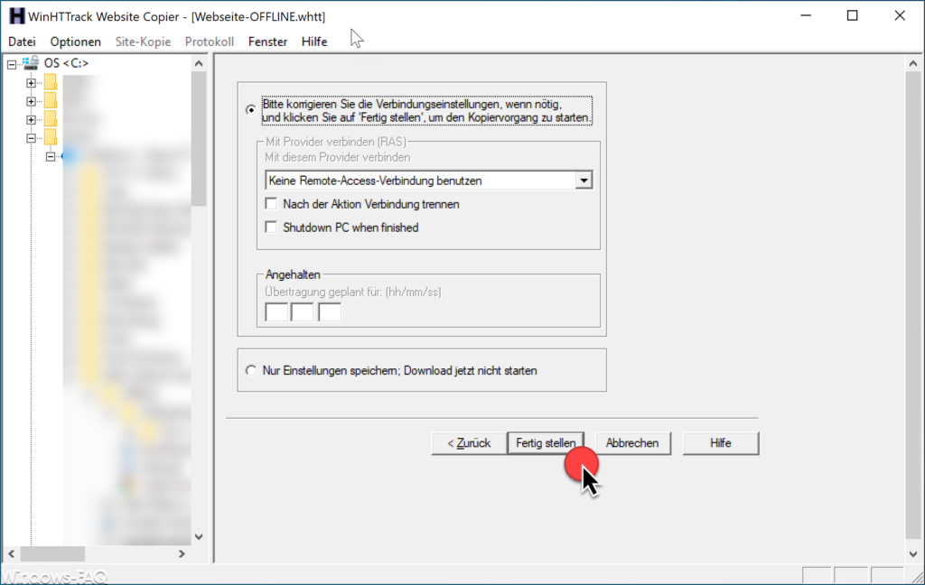Click the main pane scroll down arrow
The height and width of the screenshot is (585, 925).
[x=913, y=554]
